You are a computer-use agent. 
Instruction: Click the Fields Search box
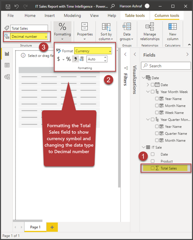pyautogui.click(x=166, y=66)
